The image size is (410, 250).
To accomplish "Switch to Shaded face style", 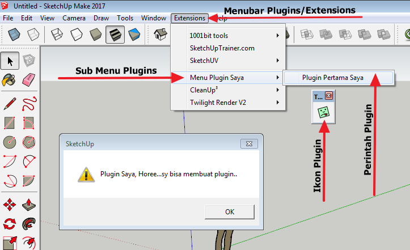I will point(95,34).
